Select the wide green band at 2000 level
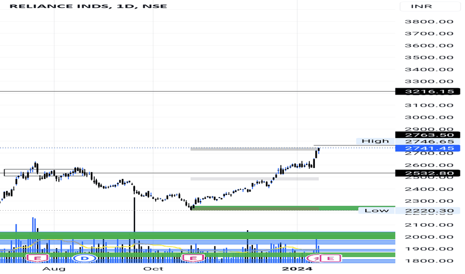This screenshot has height=274, width=465. click(198, 236)
